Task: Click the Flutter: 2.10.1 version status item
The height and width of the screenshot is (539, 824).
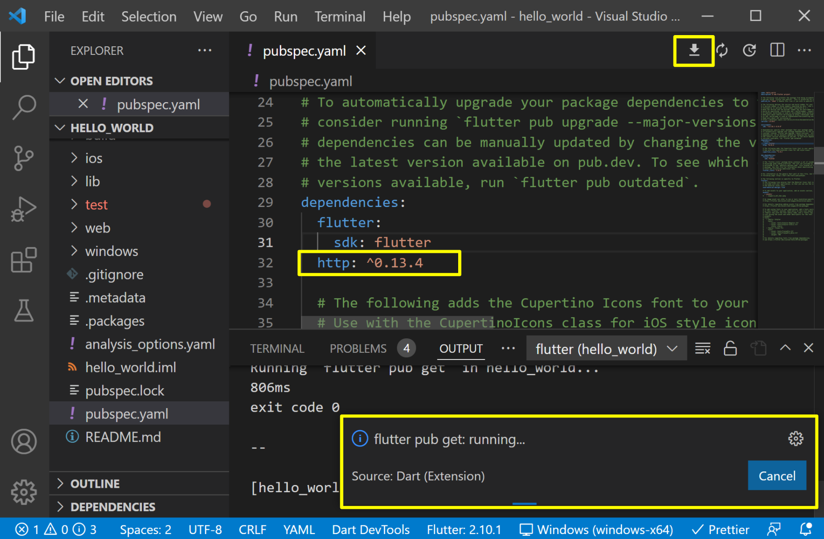Action: (x=464, y=529)
